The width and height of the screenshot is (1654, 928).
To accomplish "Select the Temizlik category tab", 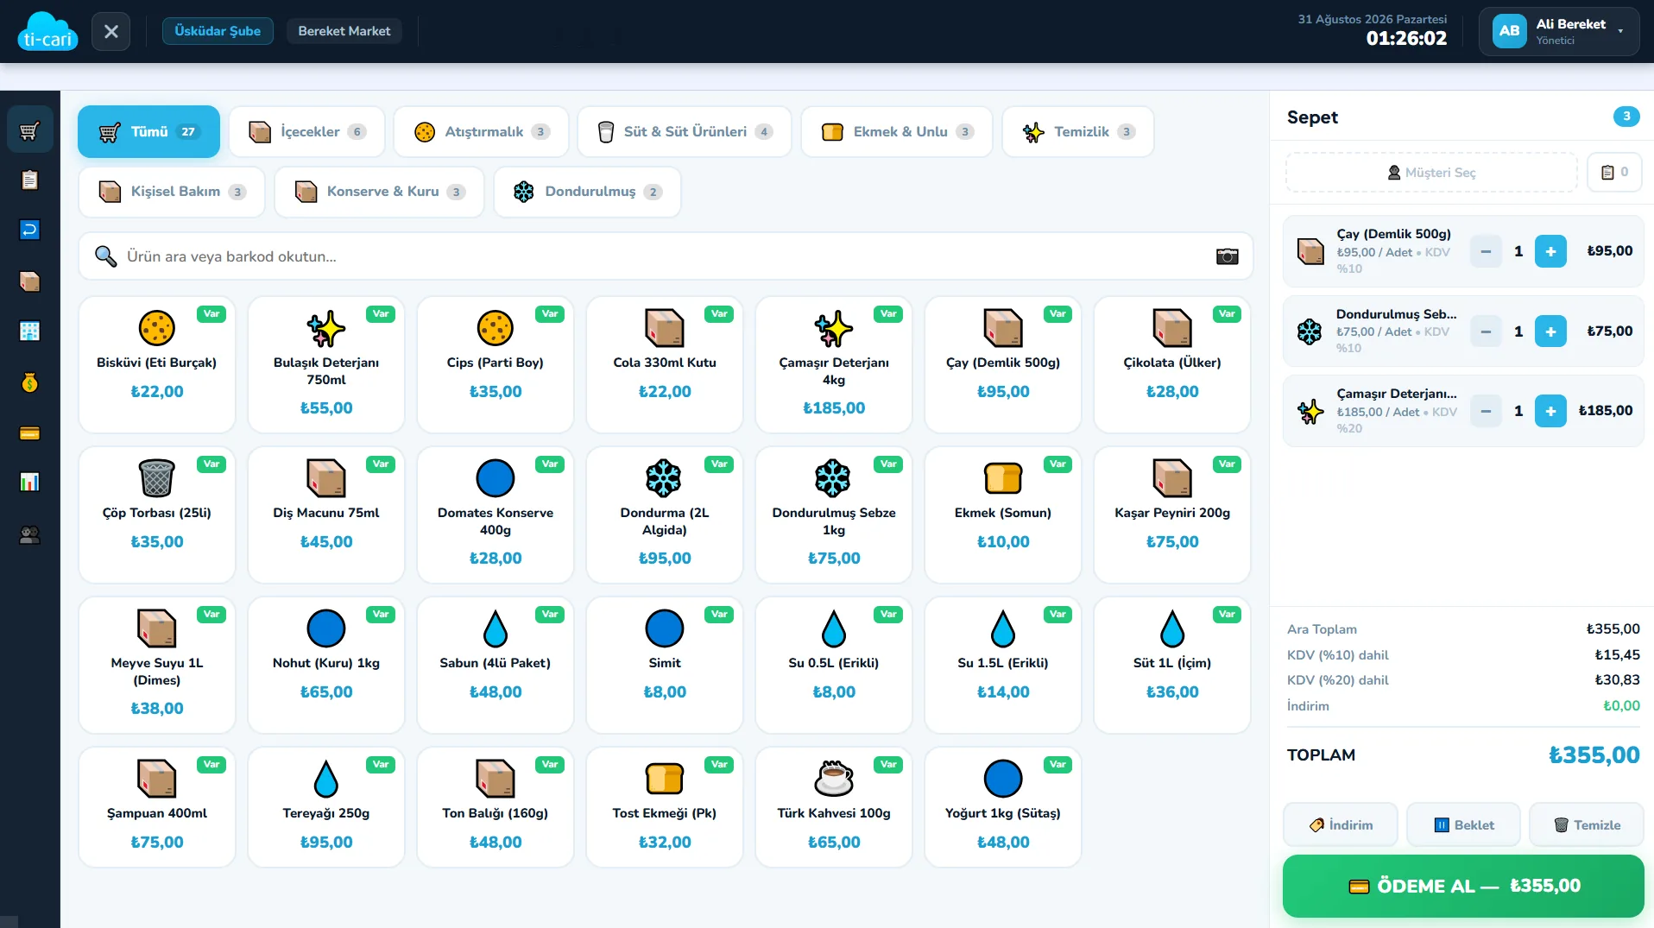I will (1078, 131).
